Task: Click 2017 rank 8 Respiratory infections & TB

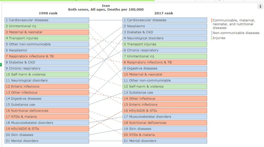Action: (x=165, y=62)
